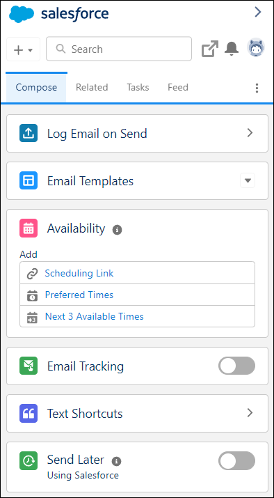Click the Availability info icon
Viewport: 274px width, 498px height.
(117, 230)
